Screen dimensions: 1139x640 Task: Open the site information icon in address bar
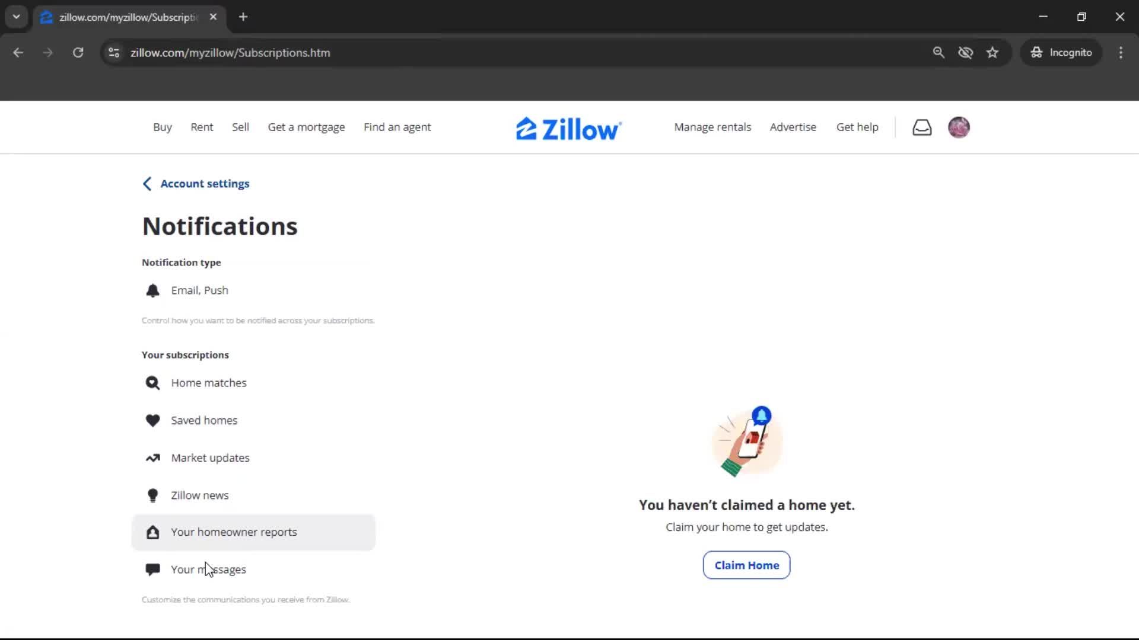click(x=114, y=53)
